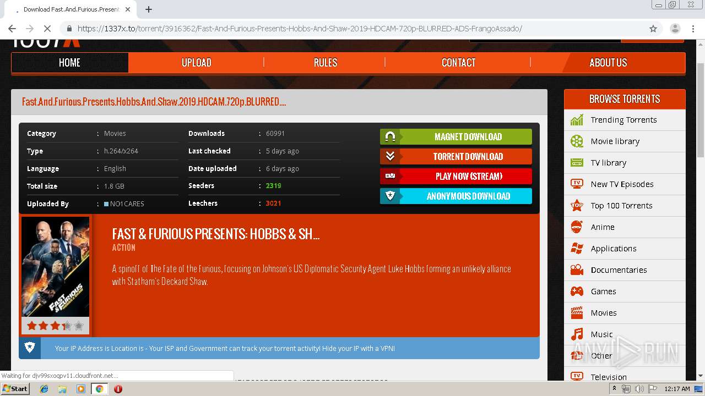Click the Movies clapperboard icon
This screenshot has width=705, height=396.
coord(577,313)
